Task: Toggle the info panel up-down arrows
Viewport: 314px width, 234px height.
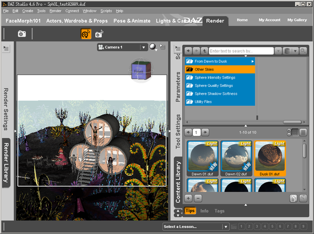Action: click(x=178, y=213)
